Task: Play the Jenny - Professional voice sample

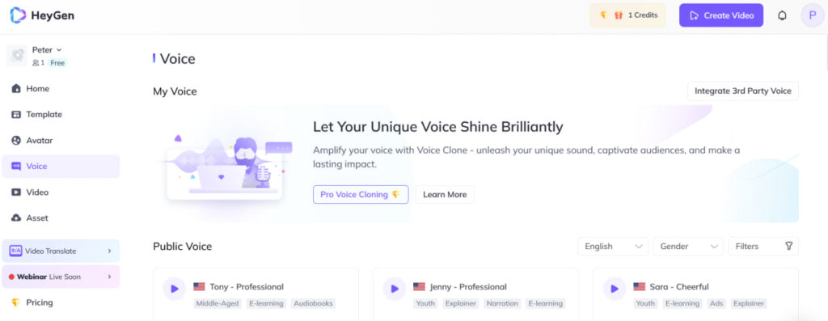Action: (x=394, y=289)
